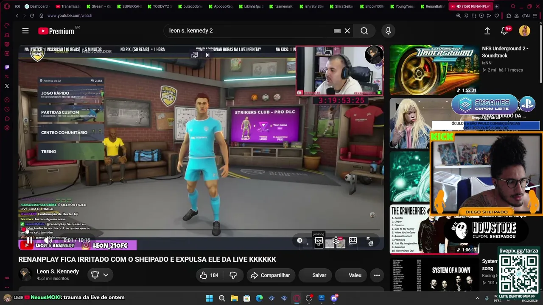543x305 pixels.
Task: Pop out the video in the player
Action: (194, 55)
